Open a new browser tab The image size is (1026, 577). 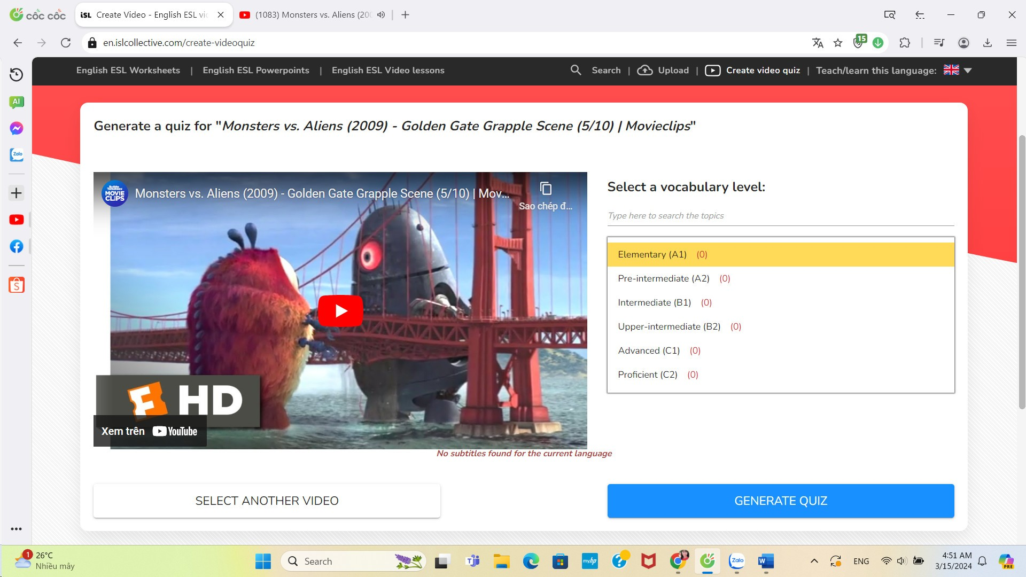click(405, 15)
